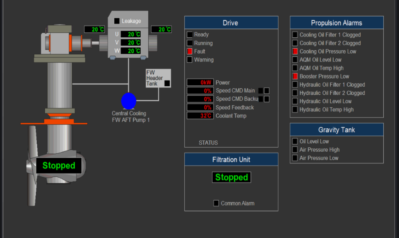The image size is (399, 238).
Task: Click the thruster propeller graphic
Action: point(33,166)
